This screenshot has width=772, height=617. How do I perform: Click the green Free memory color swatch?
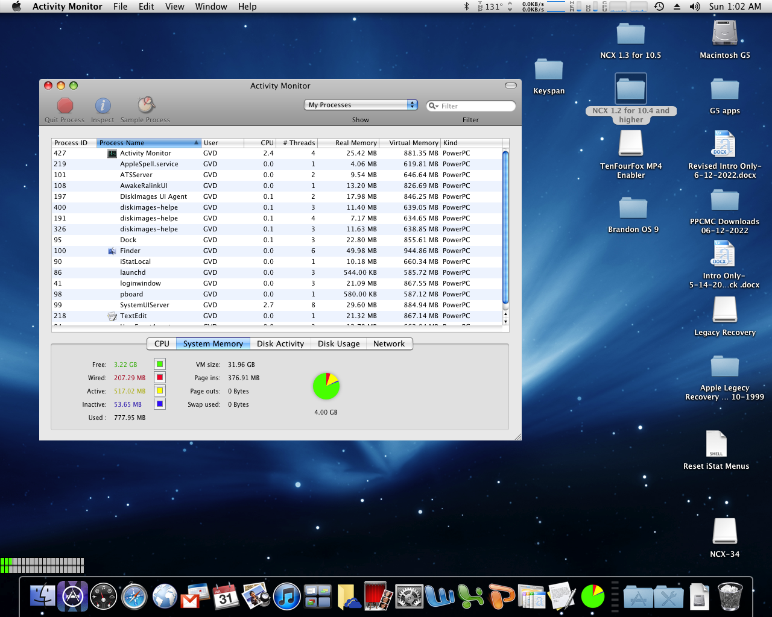160,364
